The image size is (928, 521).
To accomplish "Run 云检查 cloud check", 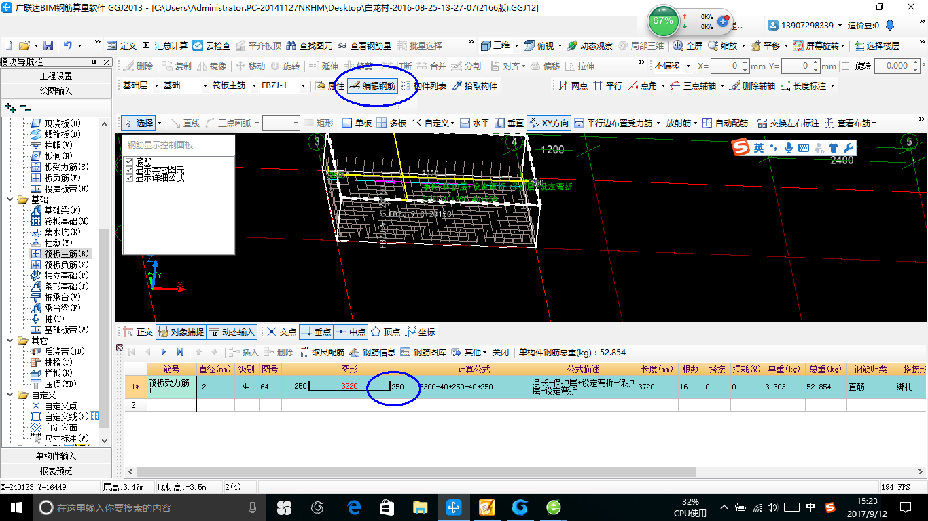I will click(211, 45).
